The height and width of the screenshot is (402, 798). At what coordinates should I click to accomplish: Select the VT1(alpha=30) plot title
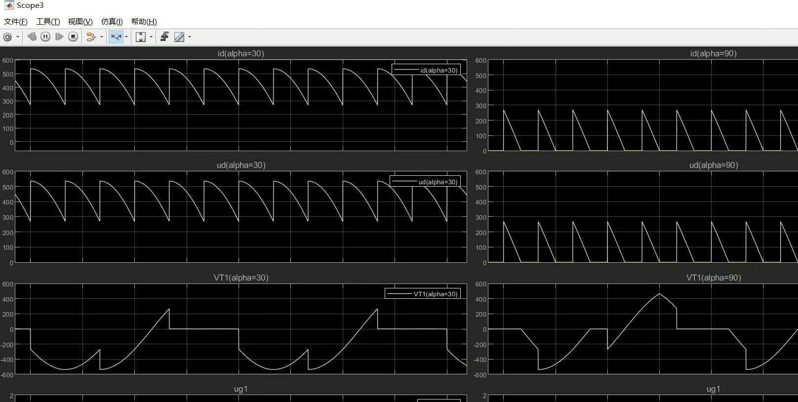pos(241,278)
